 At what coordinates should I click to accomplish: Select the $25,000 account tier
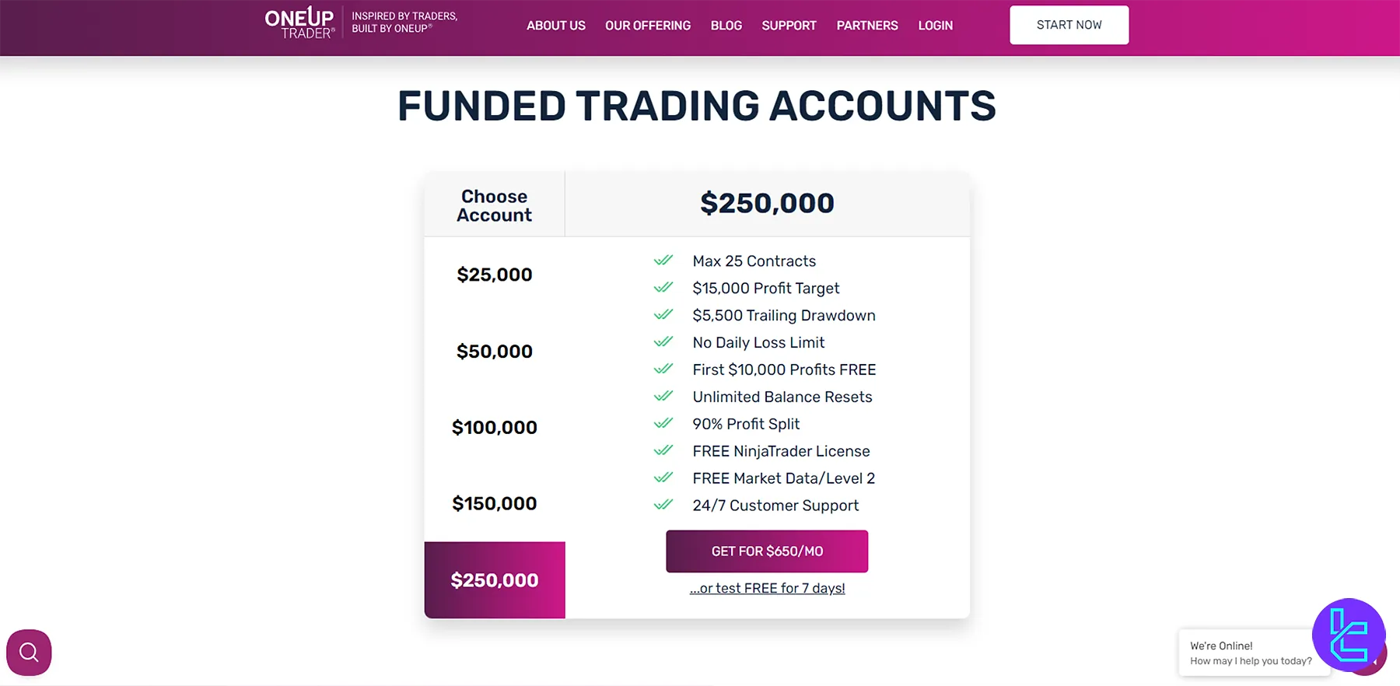point(495,274)
